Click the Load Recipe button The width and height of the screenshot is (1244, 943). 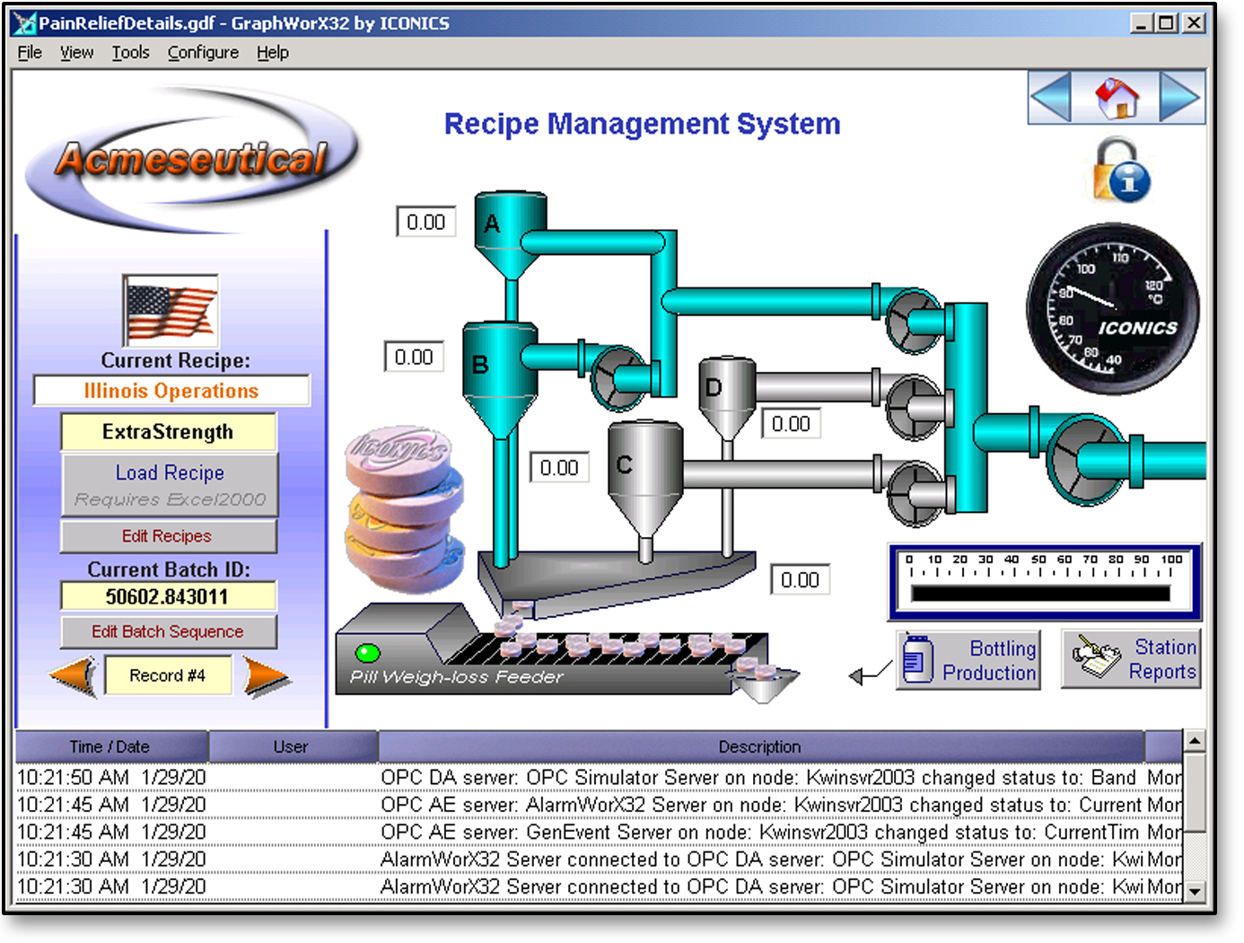pos(170,485)
